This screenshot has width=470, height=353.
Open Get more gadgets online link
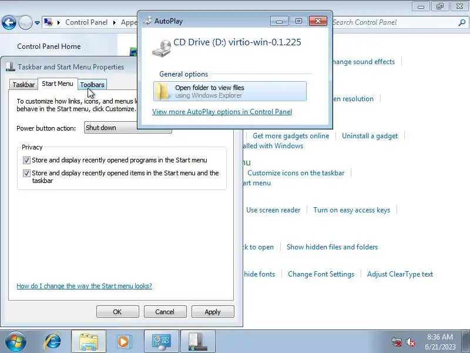pyautogui.click(x=291, y=136)
